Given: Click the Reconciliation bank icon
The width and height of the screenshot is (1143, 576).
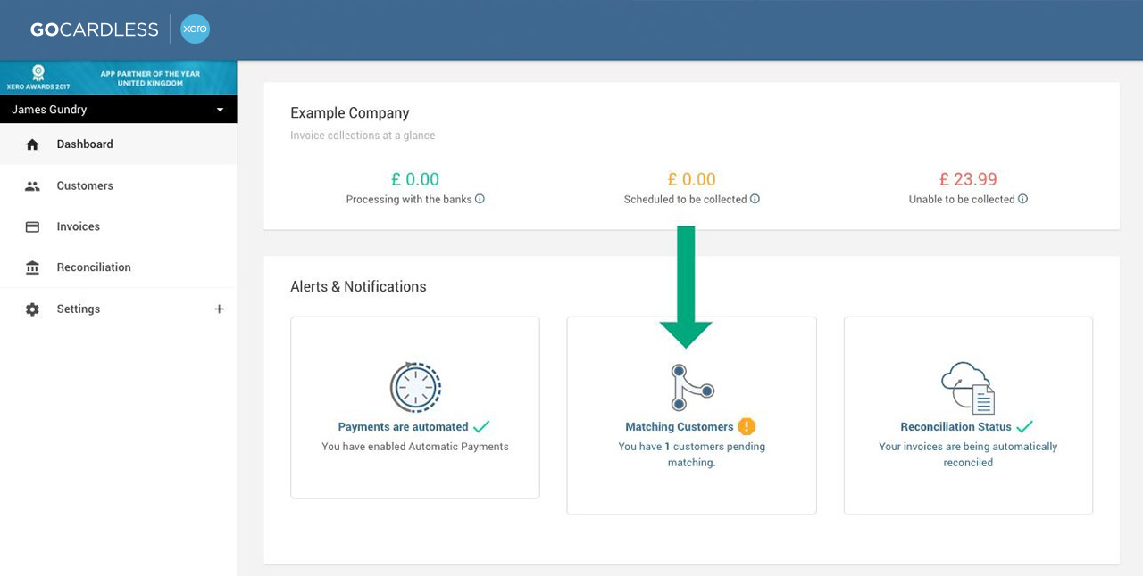Looking at the screenshot, I should pos(32,267).
